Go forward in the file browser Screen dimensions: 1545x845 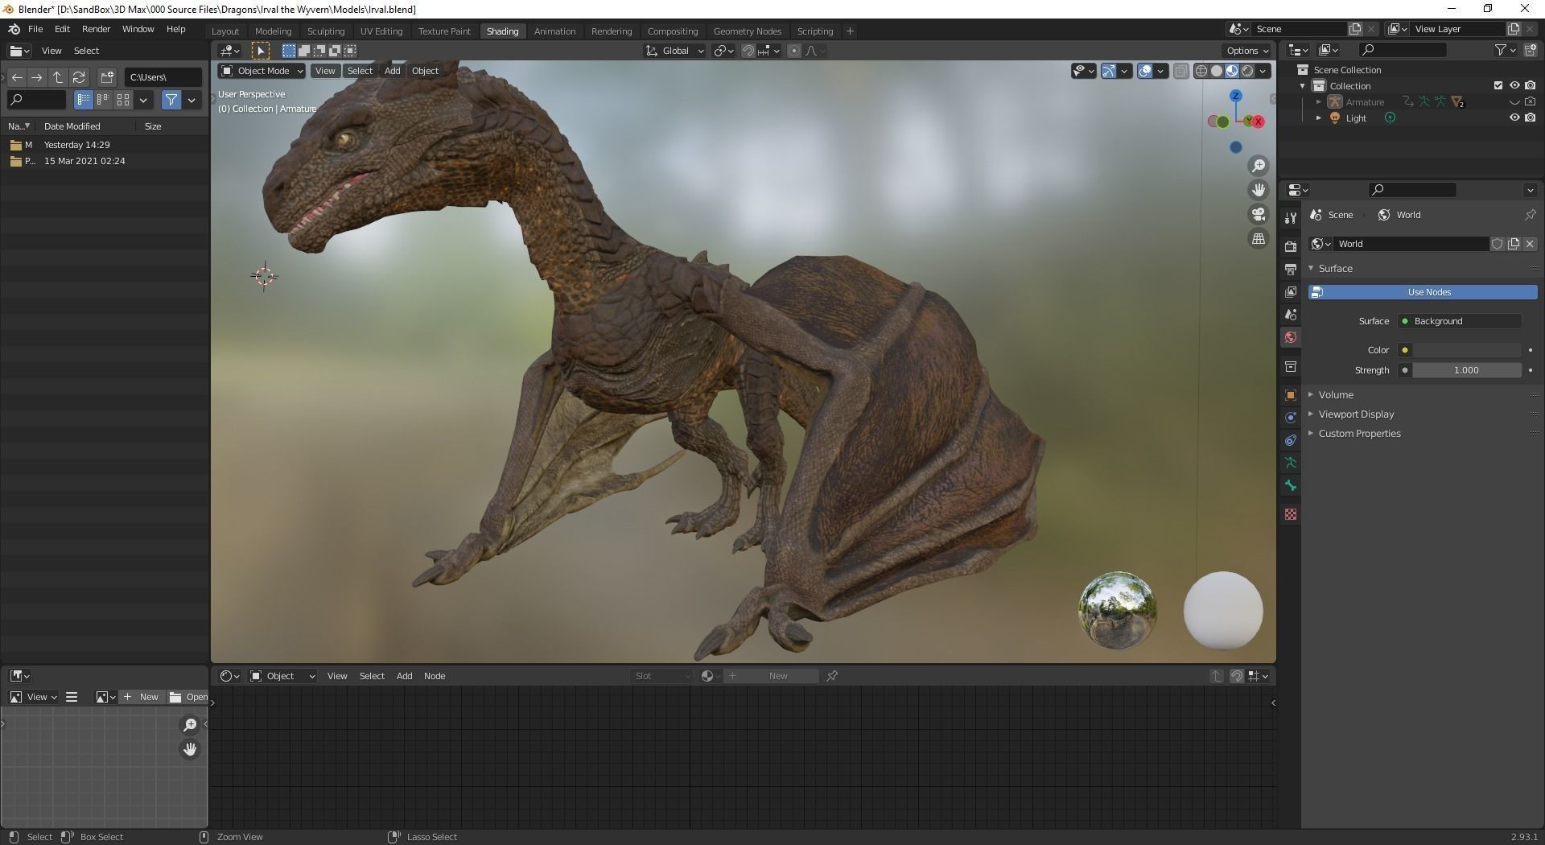click(x=37, y=77)
